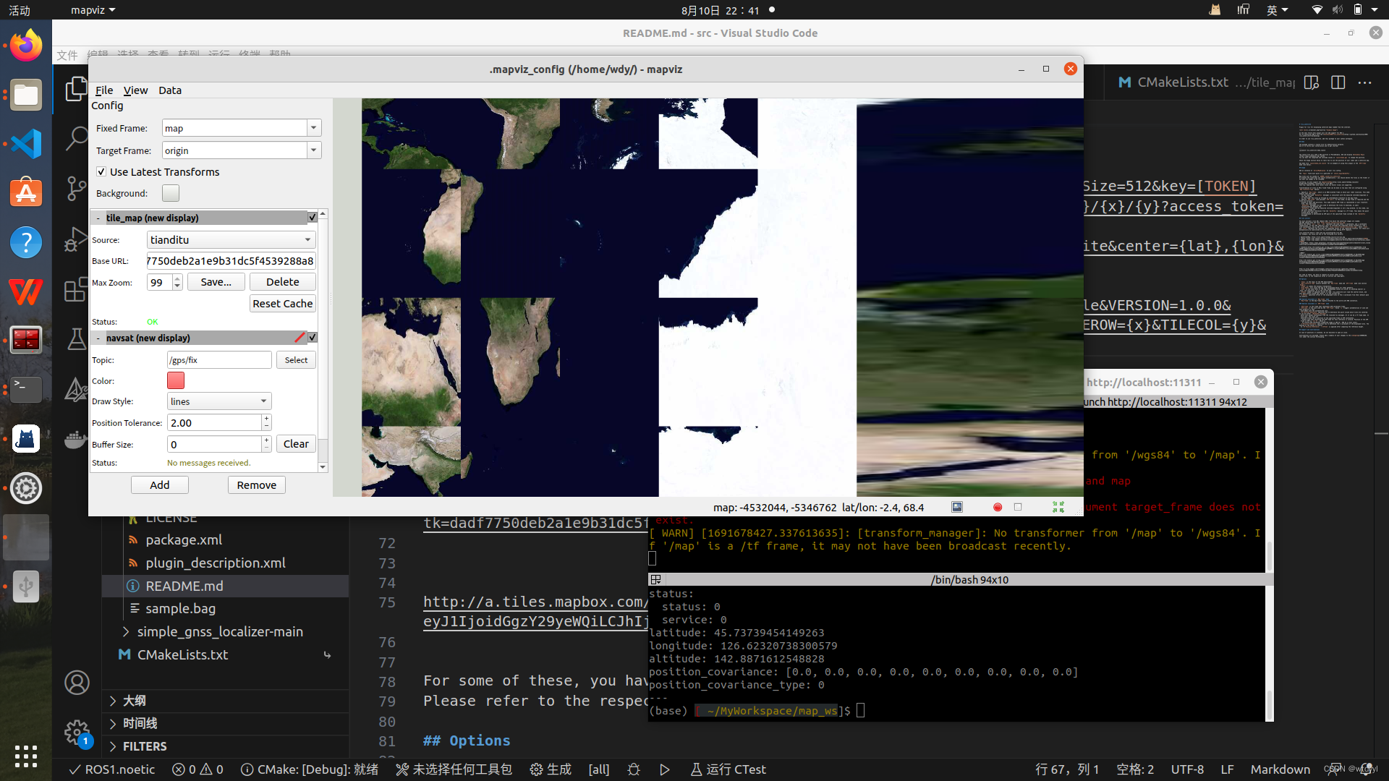Screen dimensions: 1389x781
Task: Open the Draw Style lines dropdown
Action: coord(219,401)
